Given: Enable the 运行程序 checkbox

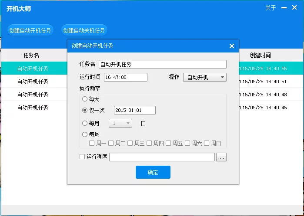Looking at the screenshot, I should point(82,157).
